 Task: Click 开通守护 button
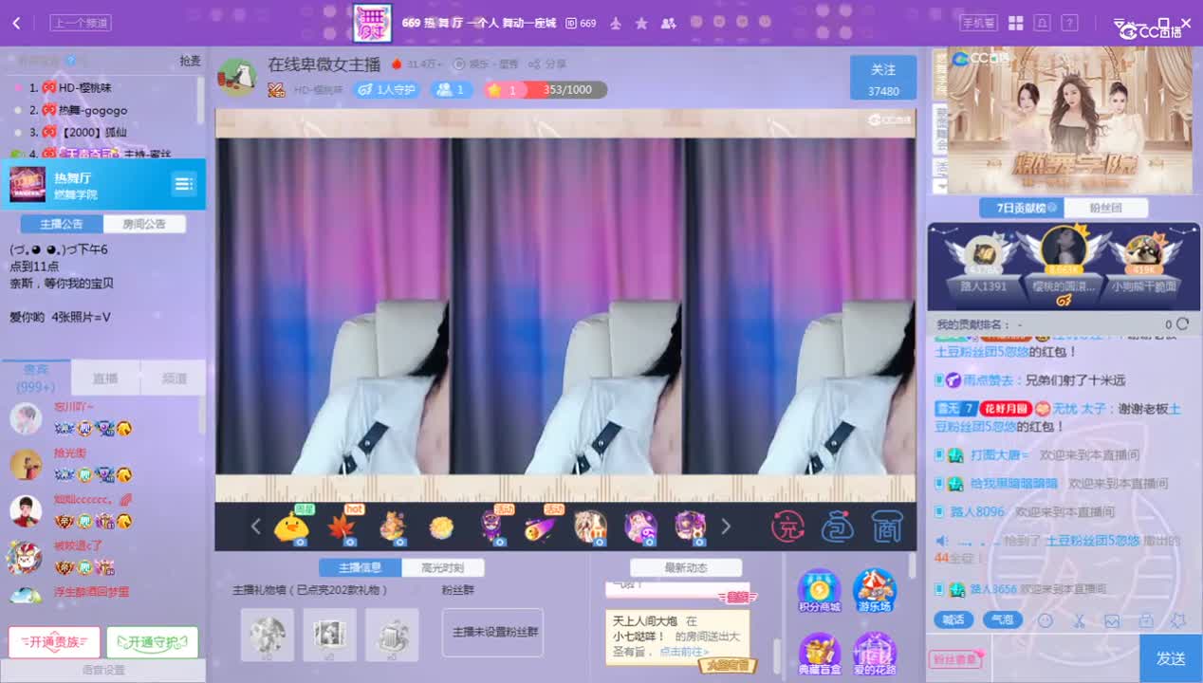click(152, 642)
